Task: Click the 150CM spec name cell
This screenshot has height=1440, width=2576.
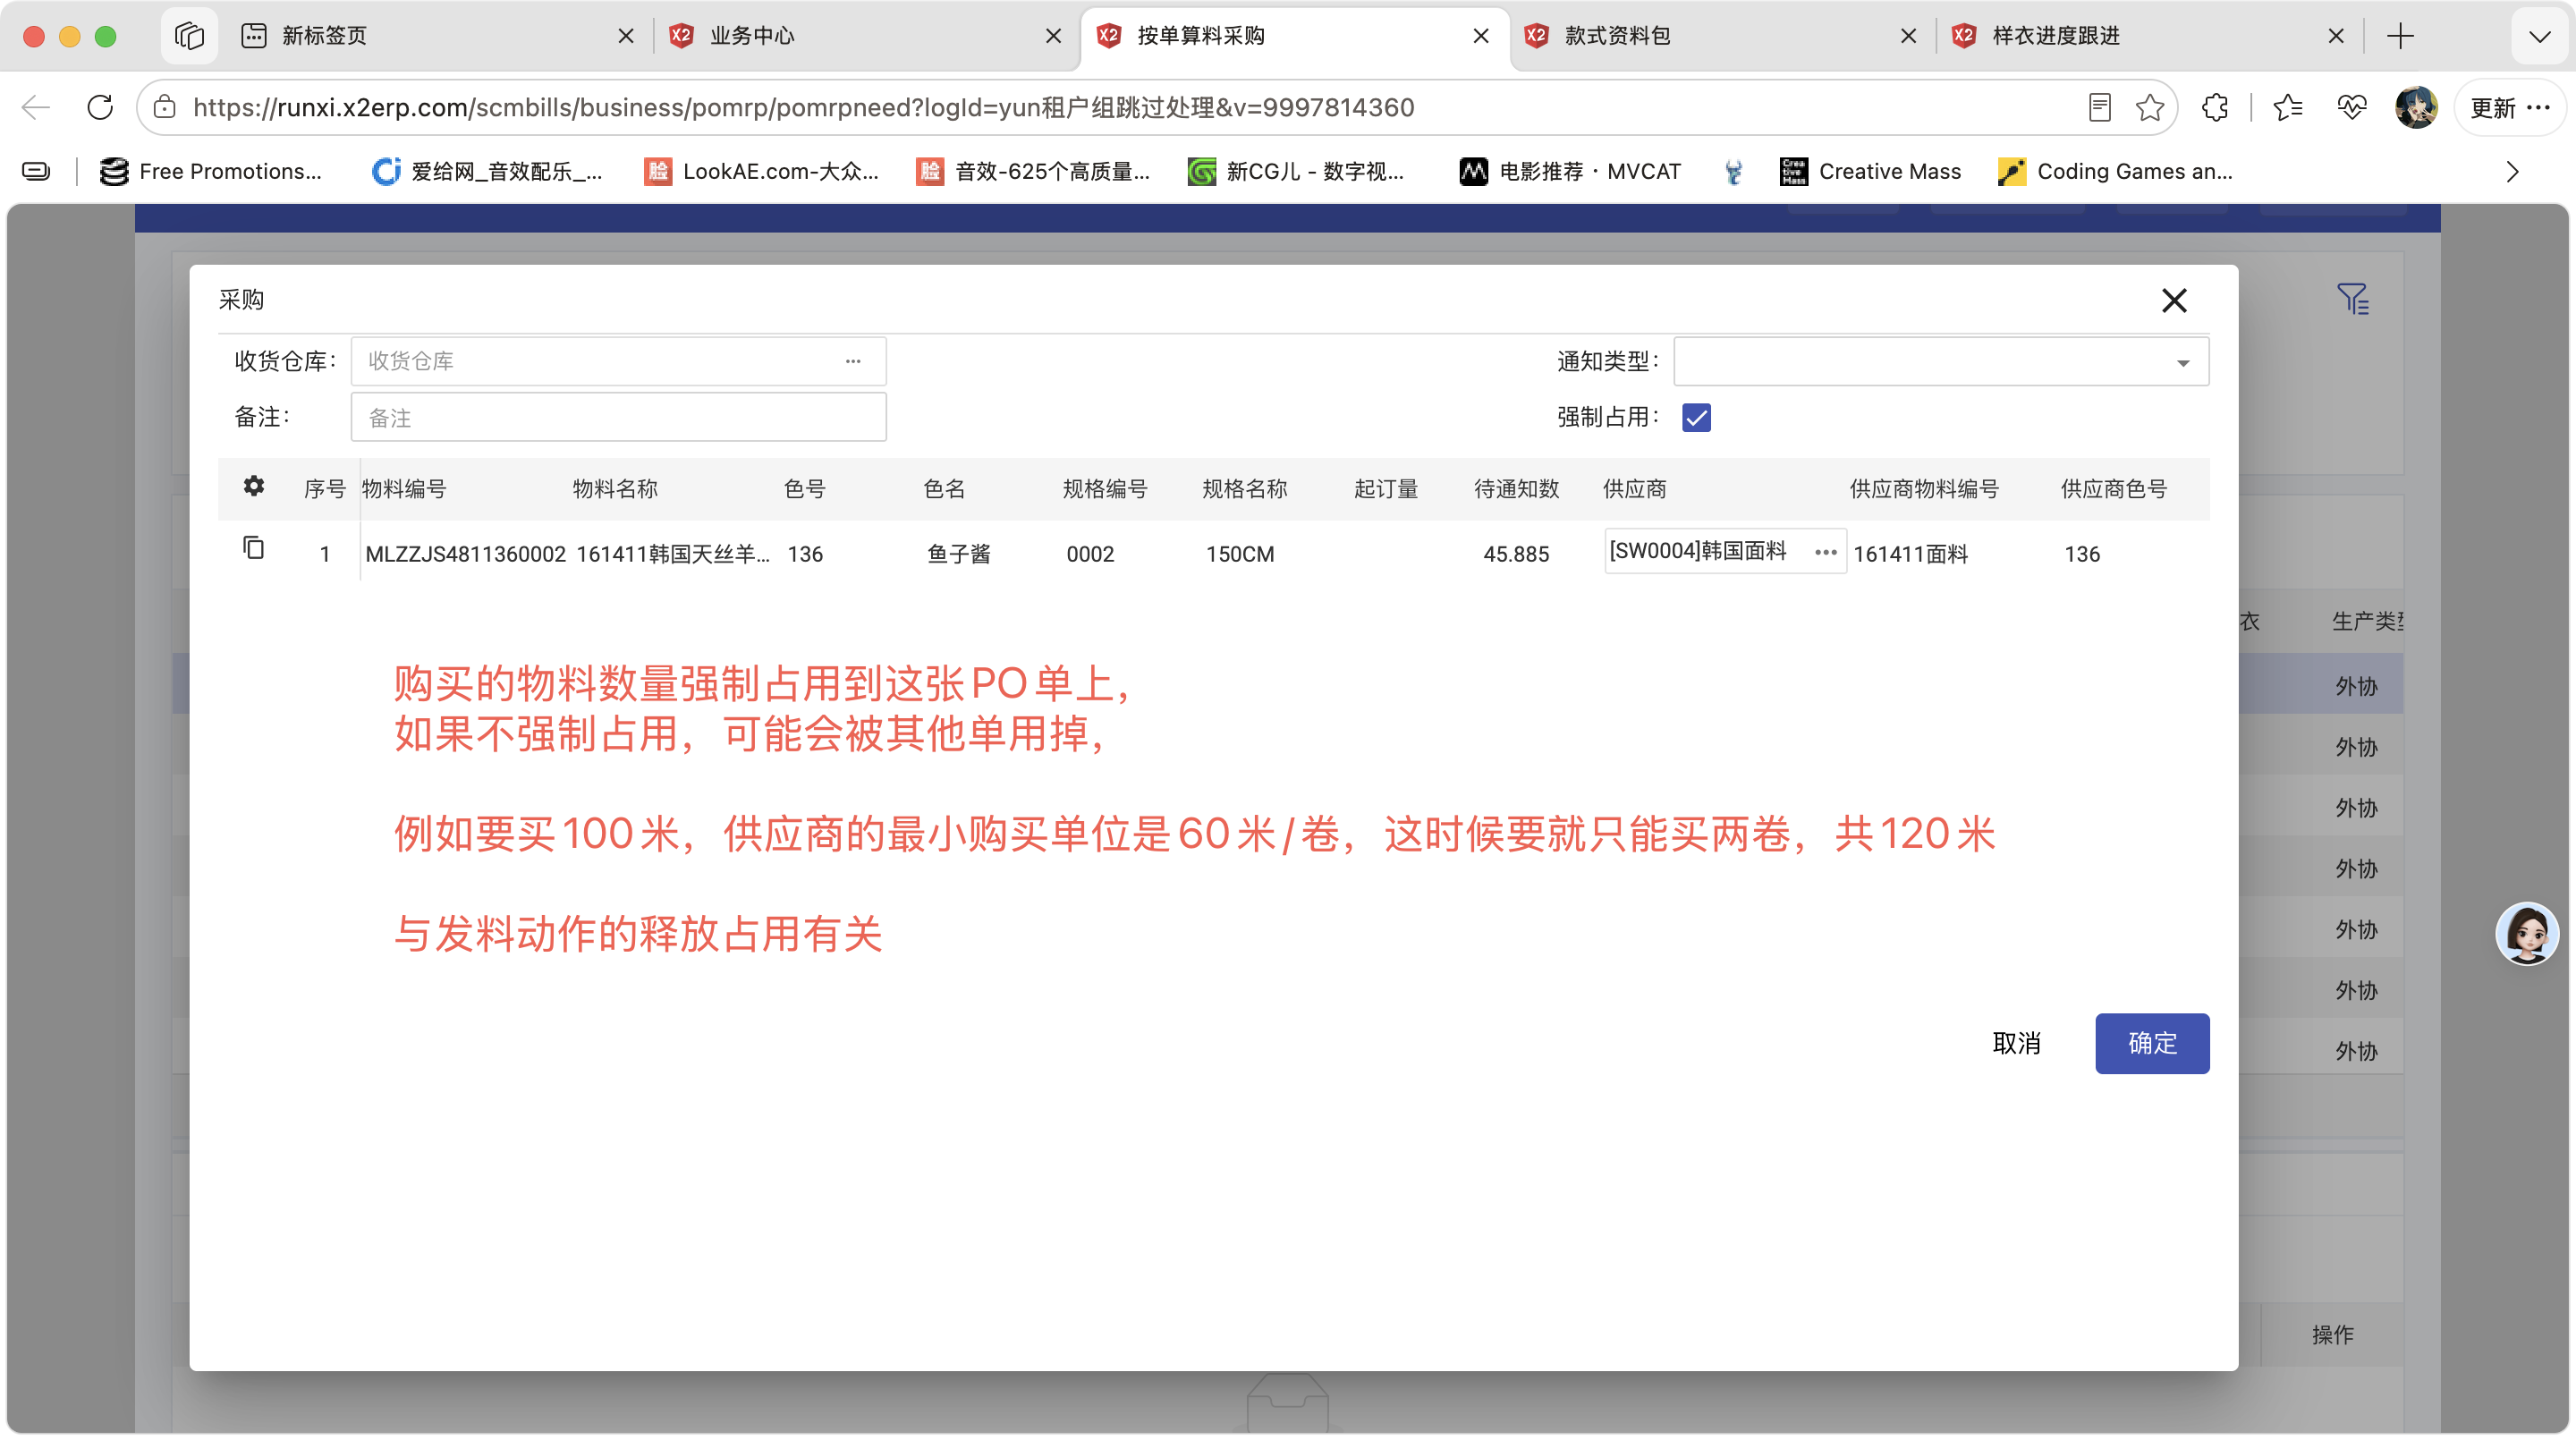Action: tap(1240, 554)
